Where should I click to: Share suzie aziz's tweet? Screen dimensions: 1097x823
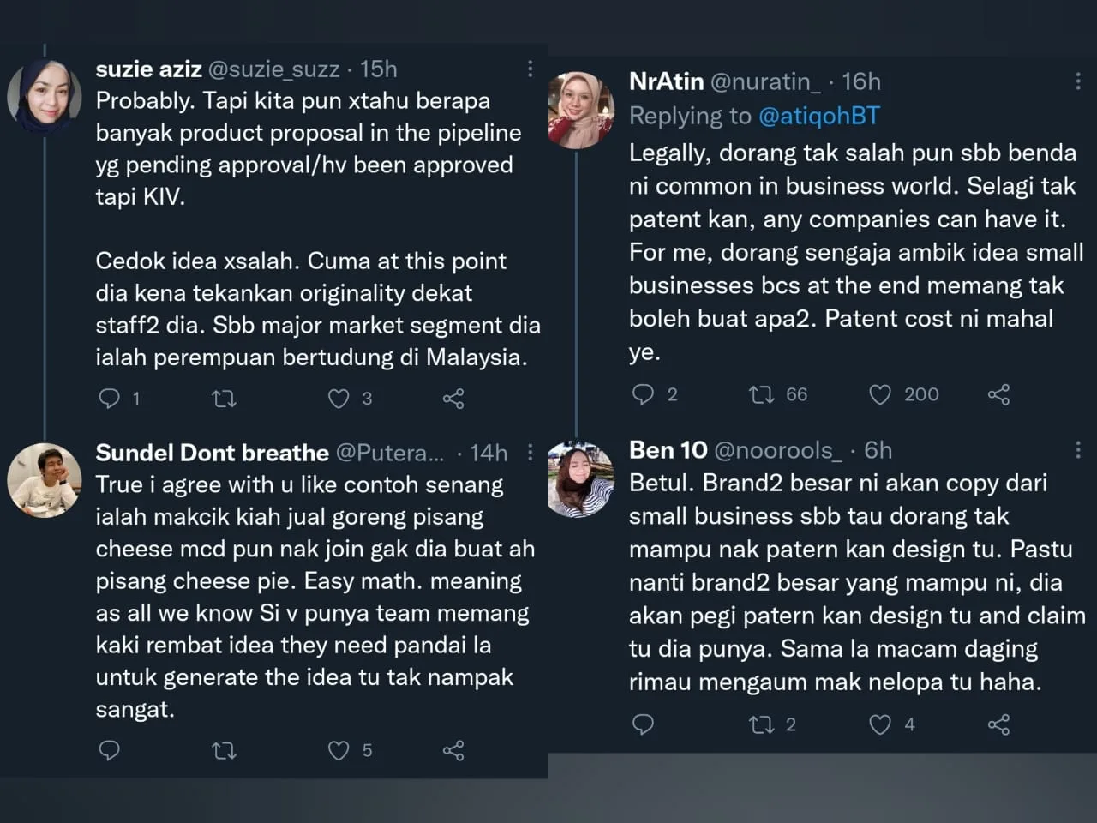[453, 398]
